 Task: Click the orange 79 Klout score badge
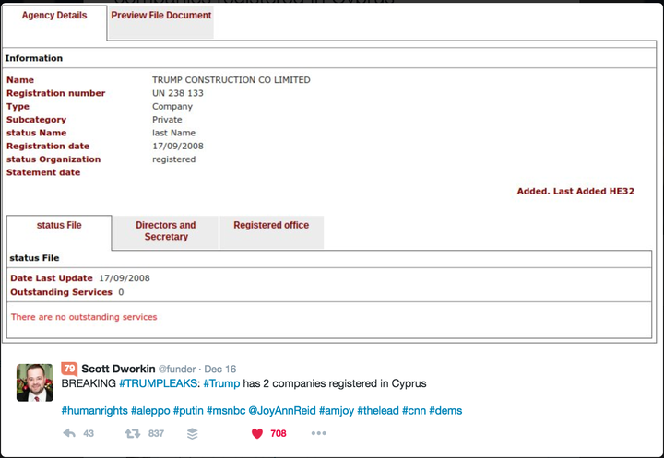(69, 369)
